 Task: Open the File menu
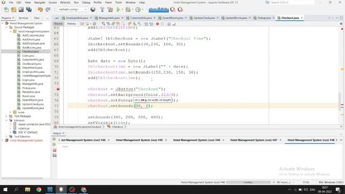[x=11, y=2]
